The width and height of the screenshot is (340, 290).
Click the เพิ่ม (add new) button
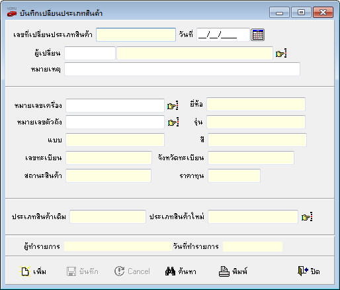33,271
